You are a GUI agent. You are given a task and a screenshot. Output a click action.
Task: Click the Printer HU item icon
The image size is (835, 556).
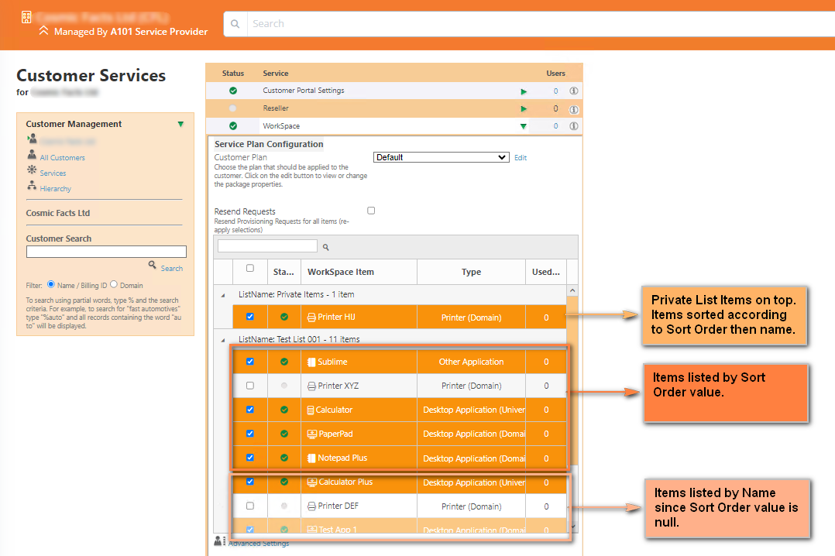click(x=311, y=316)
